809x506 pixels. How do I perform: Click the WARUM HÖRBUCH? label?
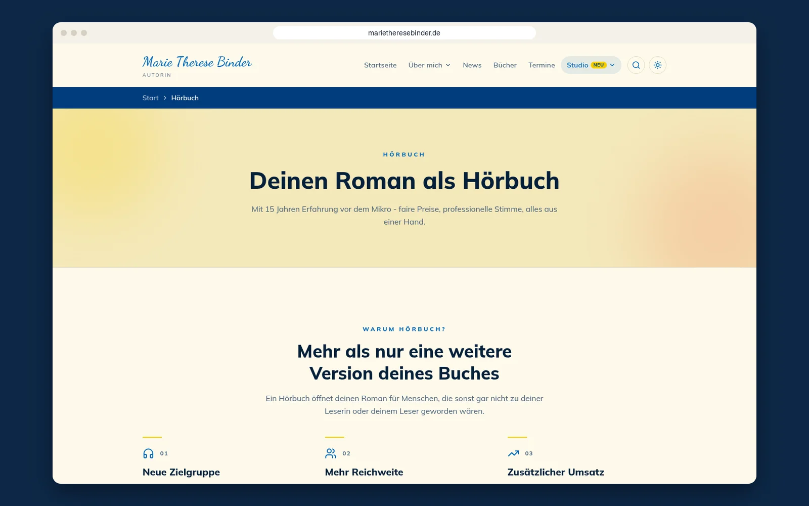click(404, 329)
